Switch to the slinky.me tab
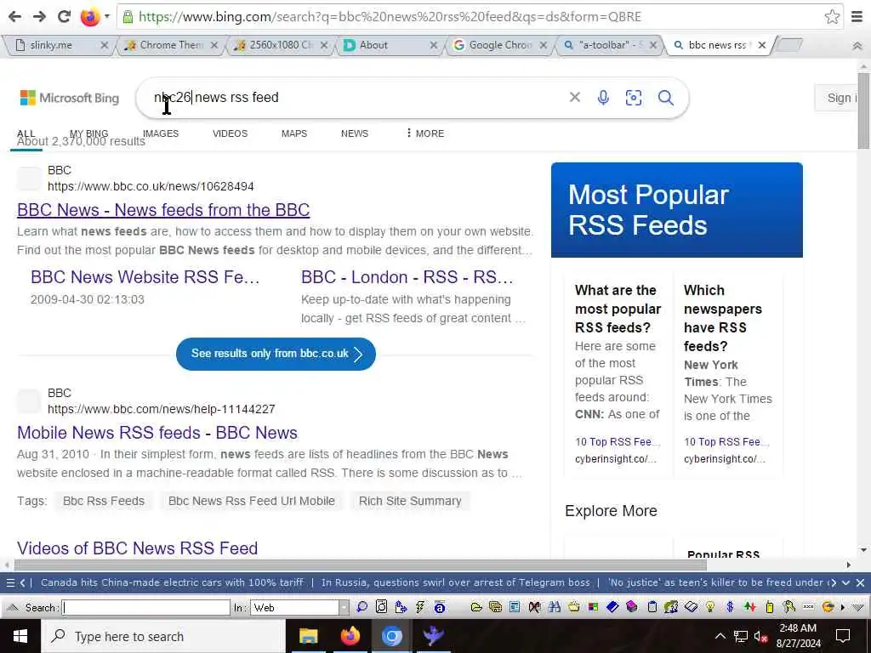This screenshot has width=871, height=653. (x=59, y=45)
